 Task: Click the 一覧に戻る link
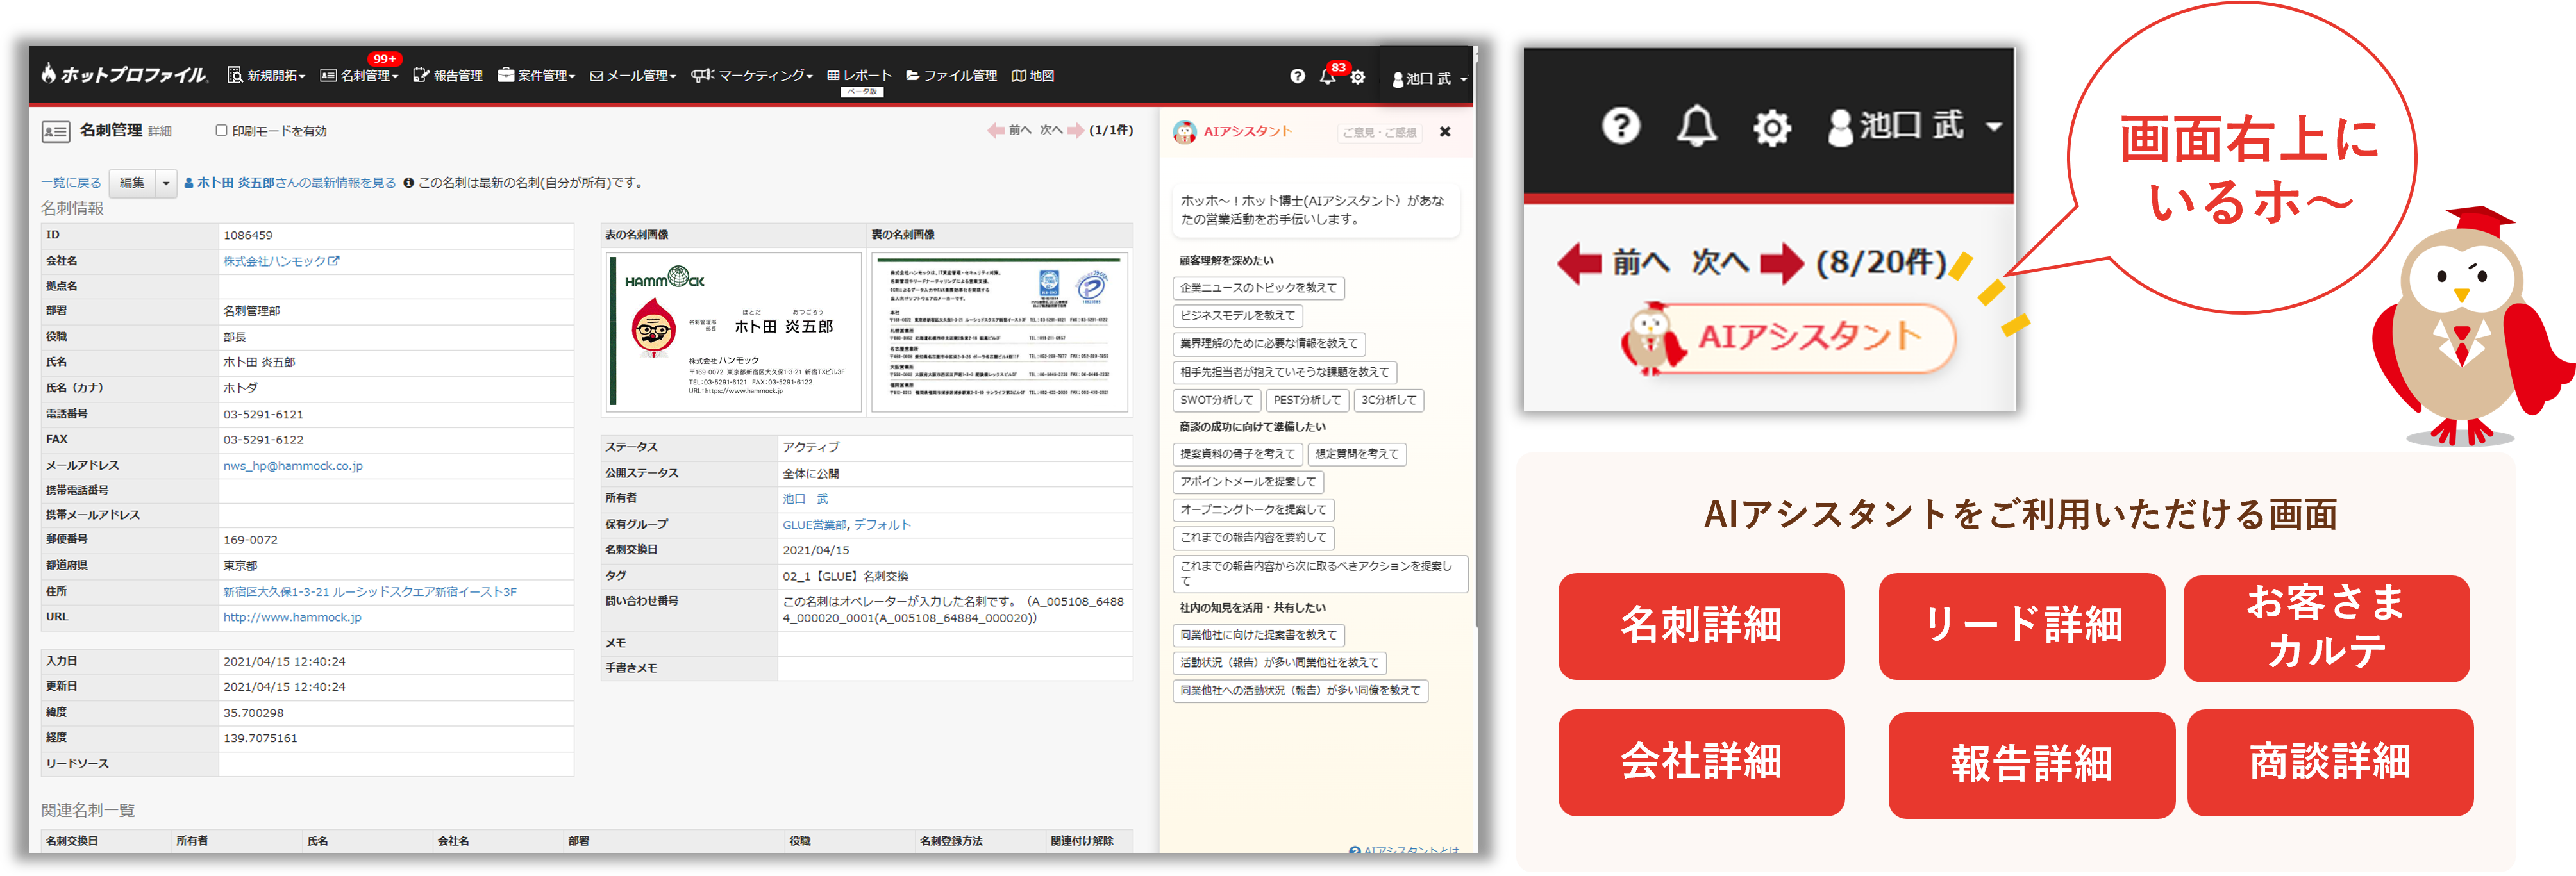71,183
